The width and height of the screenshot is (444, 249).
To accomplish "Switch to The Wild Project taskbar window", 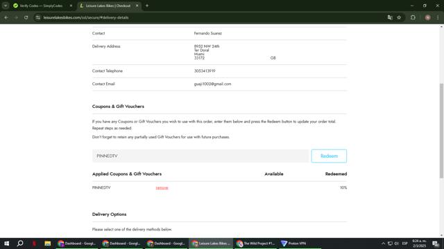I will click(x=256, y=243).
